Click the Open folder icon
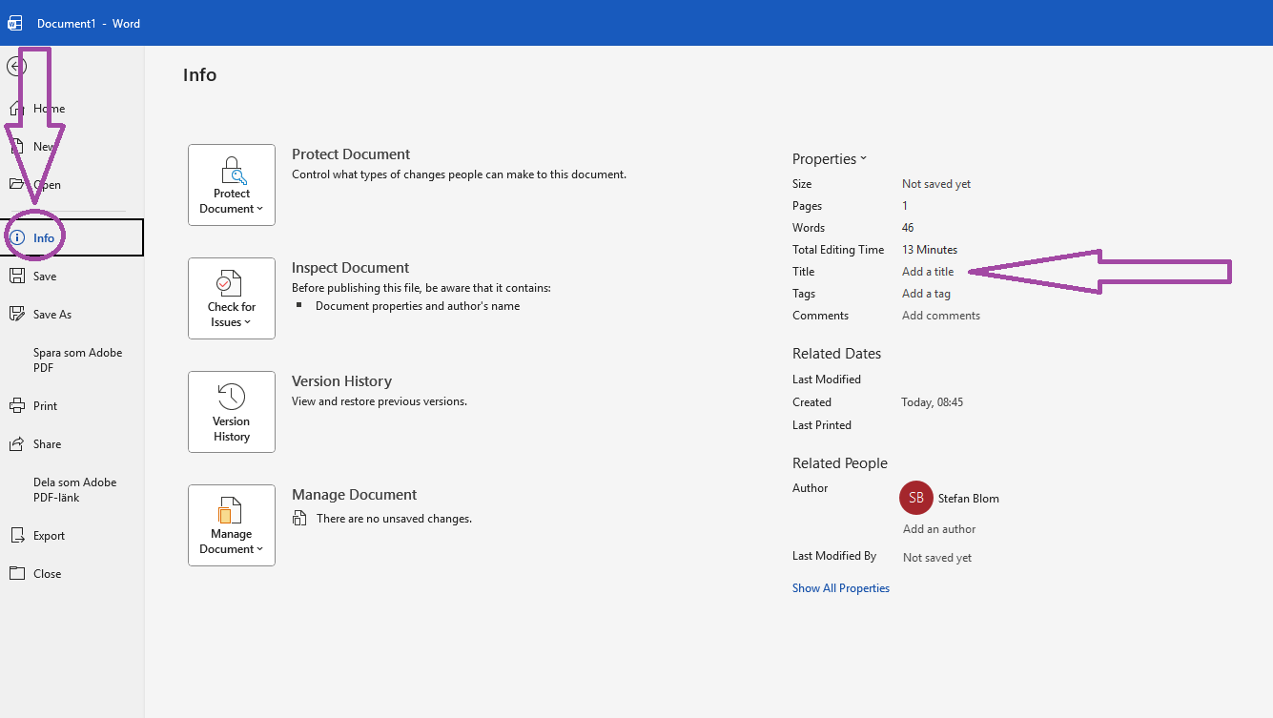 16,184
